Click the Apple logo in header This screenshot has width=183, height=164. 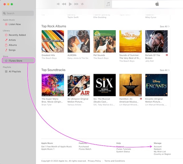[157, 4]
